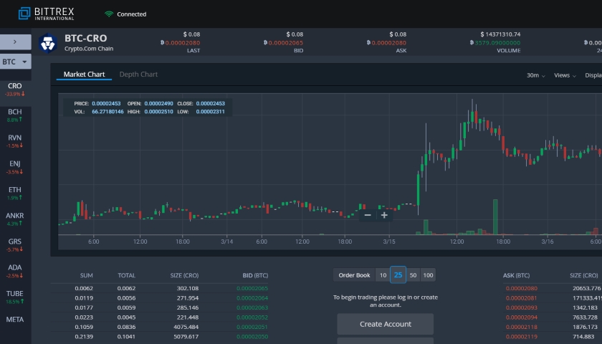Click the TOTAL column header
This screenshot has height=344, width=602.
[x=126, y=275]
